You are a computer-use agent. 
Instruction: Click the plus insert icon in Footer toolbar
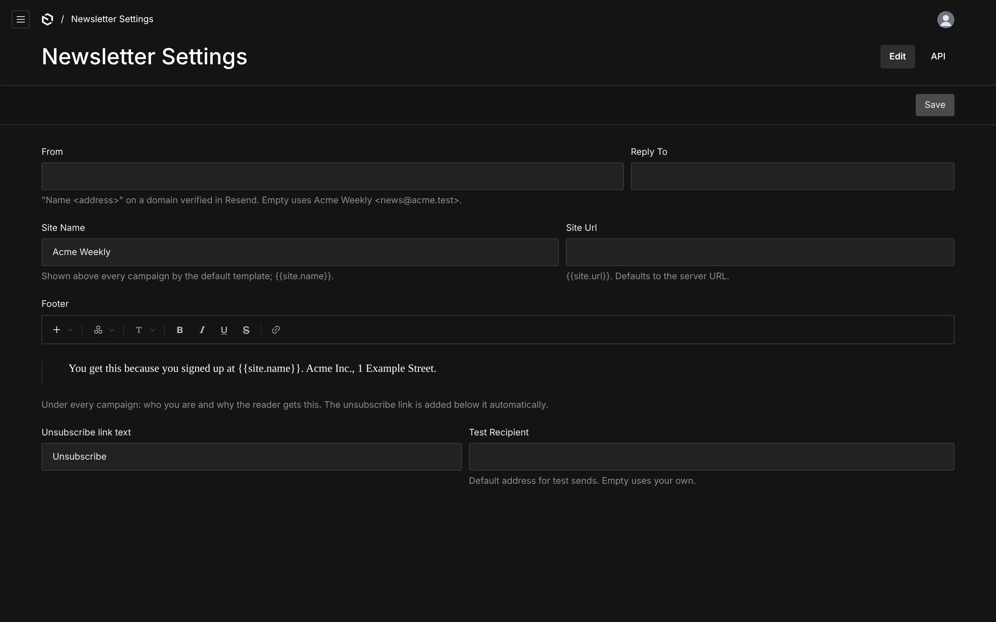pos(57,330)
